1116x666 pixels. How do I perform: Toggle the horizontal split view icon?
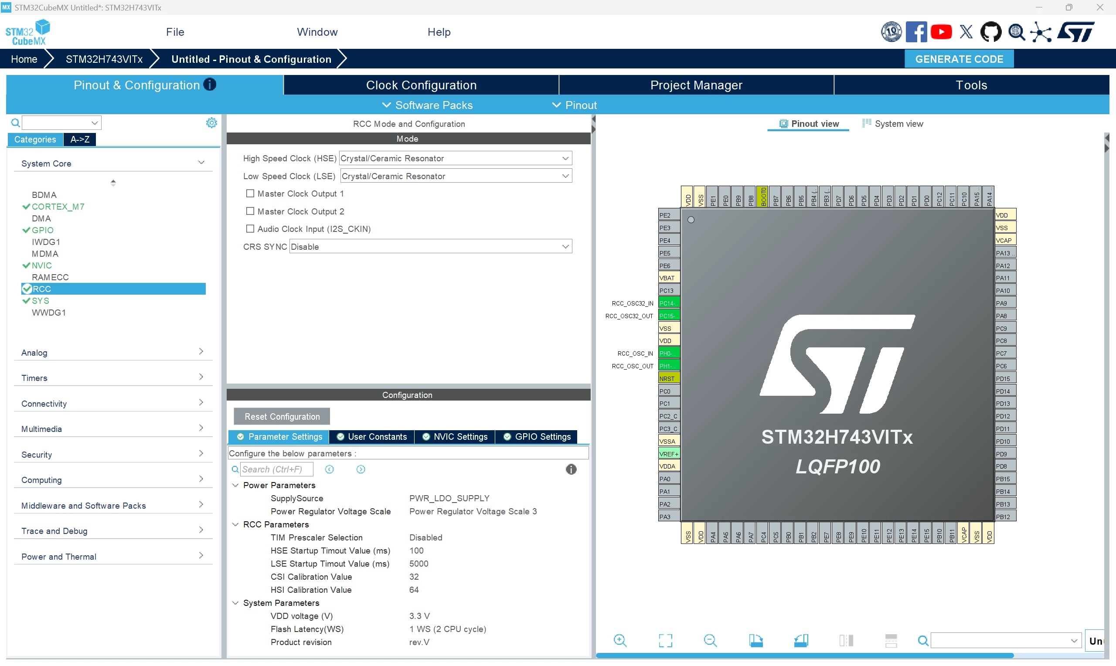[x=891, y=640]
